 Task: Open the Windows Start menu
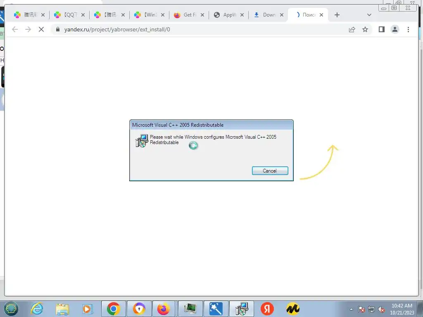(11, 309)
